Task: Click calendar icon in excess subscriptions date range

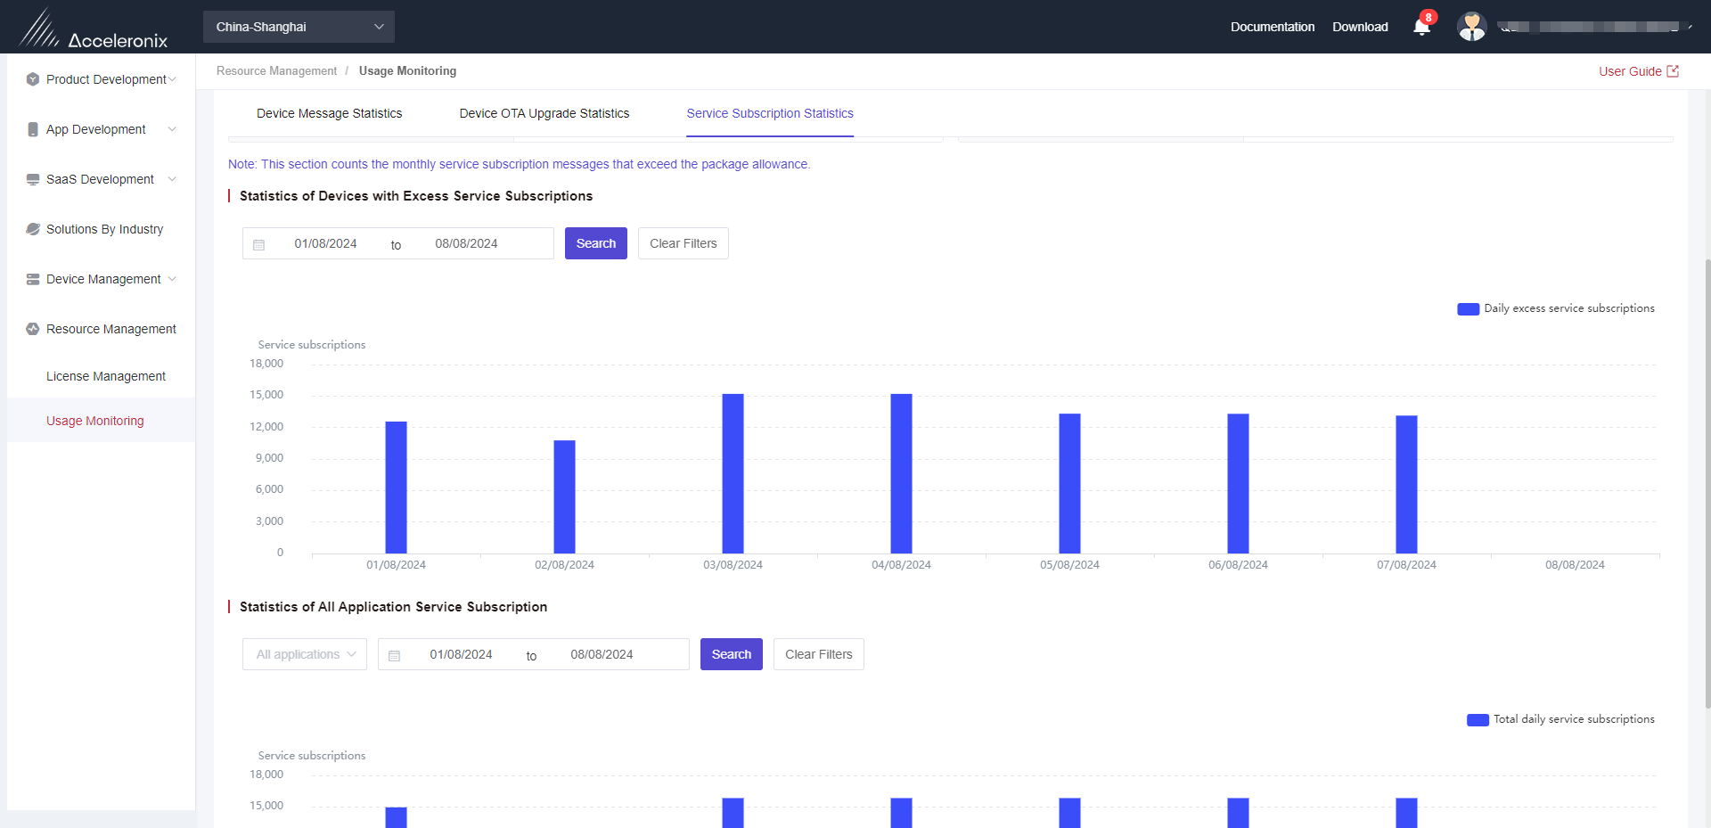Action: (x=259, y=244)
